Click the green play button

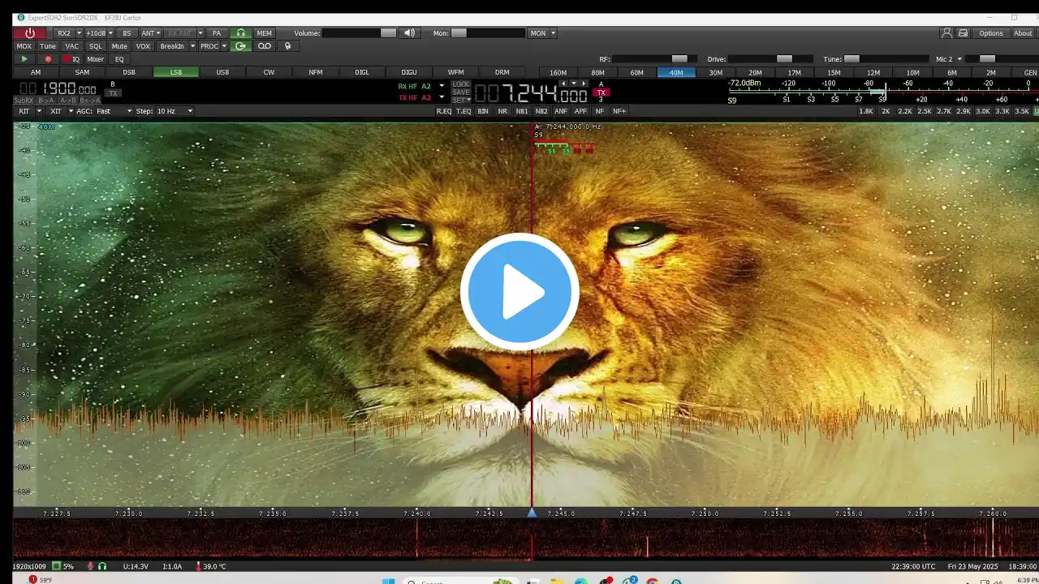[x=24, y=59]
